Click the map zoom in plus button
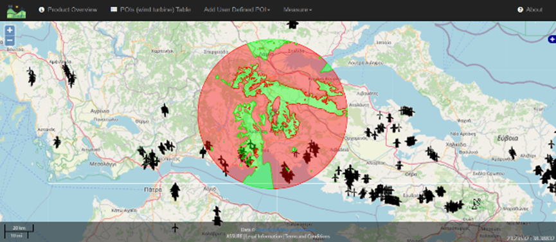The height and width of the screenshot is (242, 556). click(10, 31)
